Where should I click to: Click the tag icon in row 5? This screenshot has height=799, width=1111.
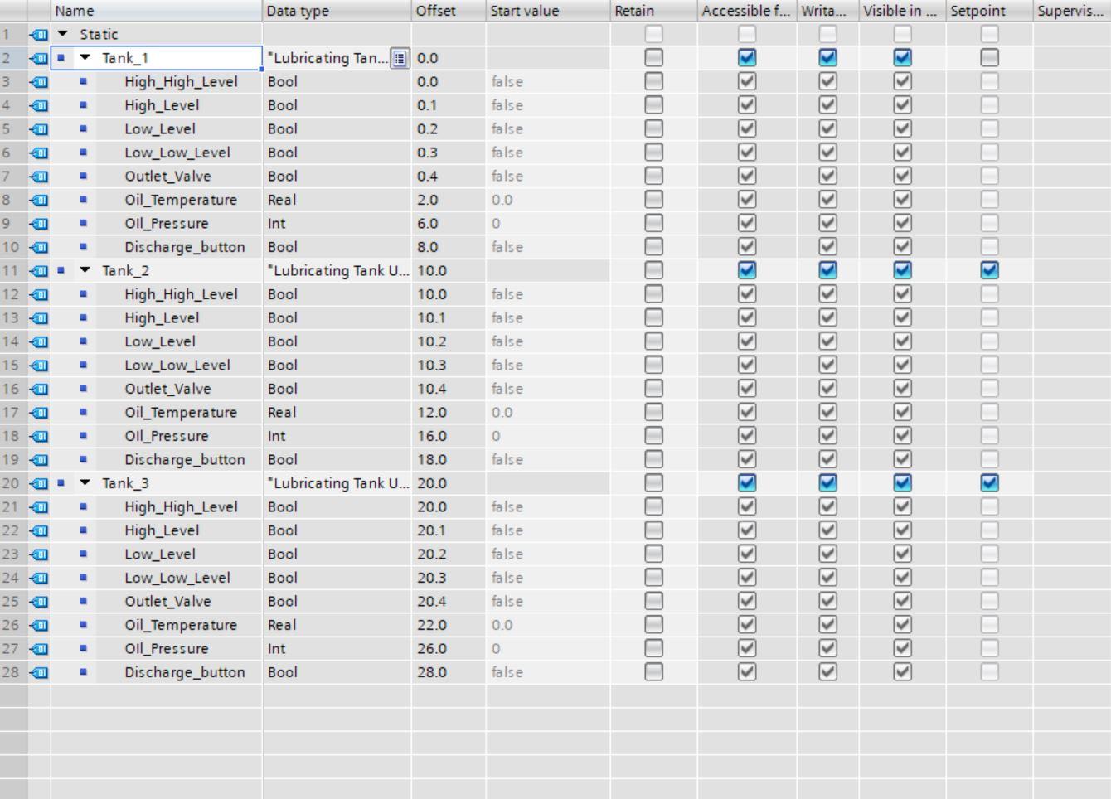pyautogui.click(x=39, y=129)
